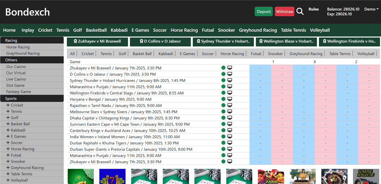Click the TV icon for Haryana v Bengal

pos(230,99)
